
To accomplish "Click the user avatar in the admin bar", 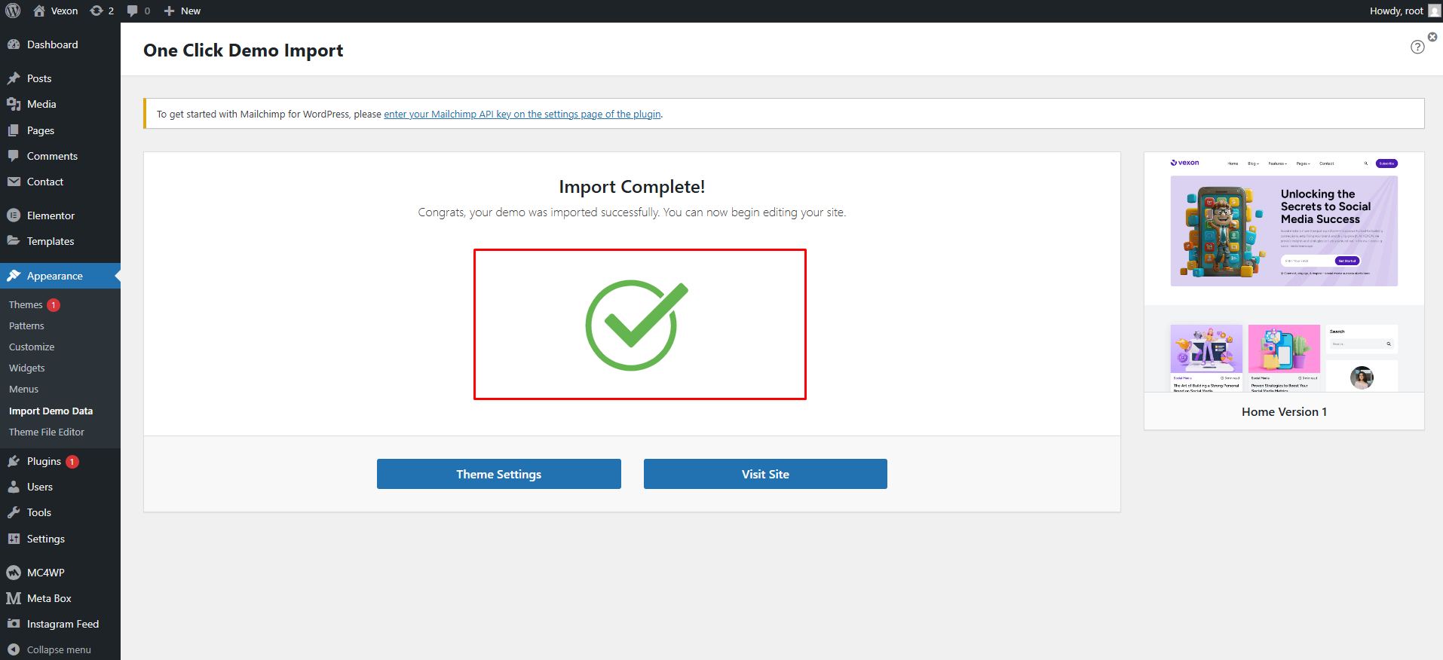I will click(x=1434, y=11).
